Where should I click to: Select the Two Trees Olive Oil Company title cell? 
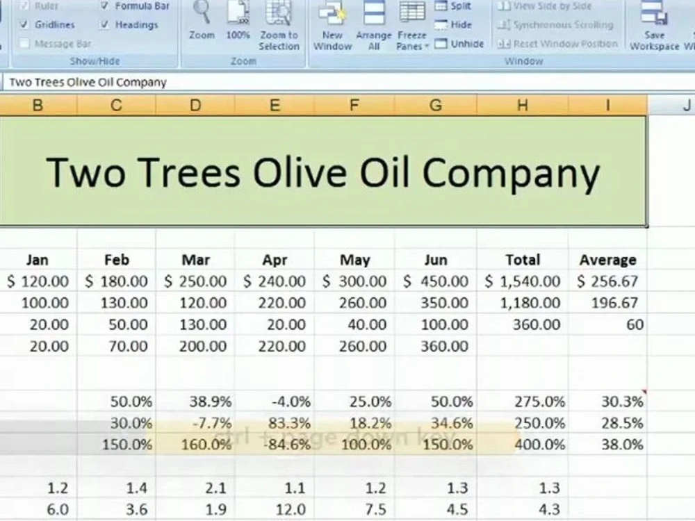[x=323, y=172]
